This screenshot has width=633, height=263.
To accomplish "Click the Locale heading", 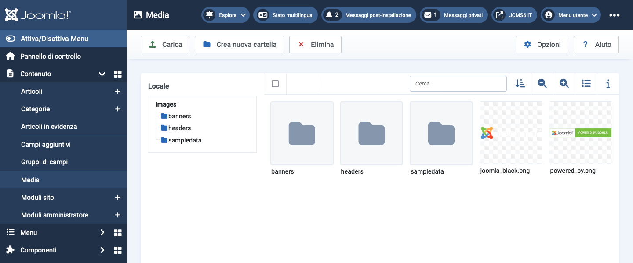I will [x=159, y=86].
